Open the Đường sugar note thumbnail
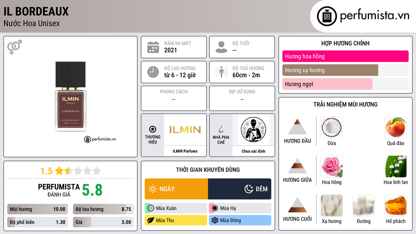 [x=364, y=206]
